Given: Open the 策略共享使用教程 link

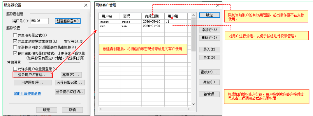Looking at the screenshot, I should 27,94.
